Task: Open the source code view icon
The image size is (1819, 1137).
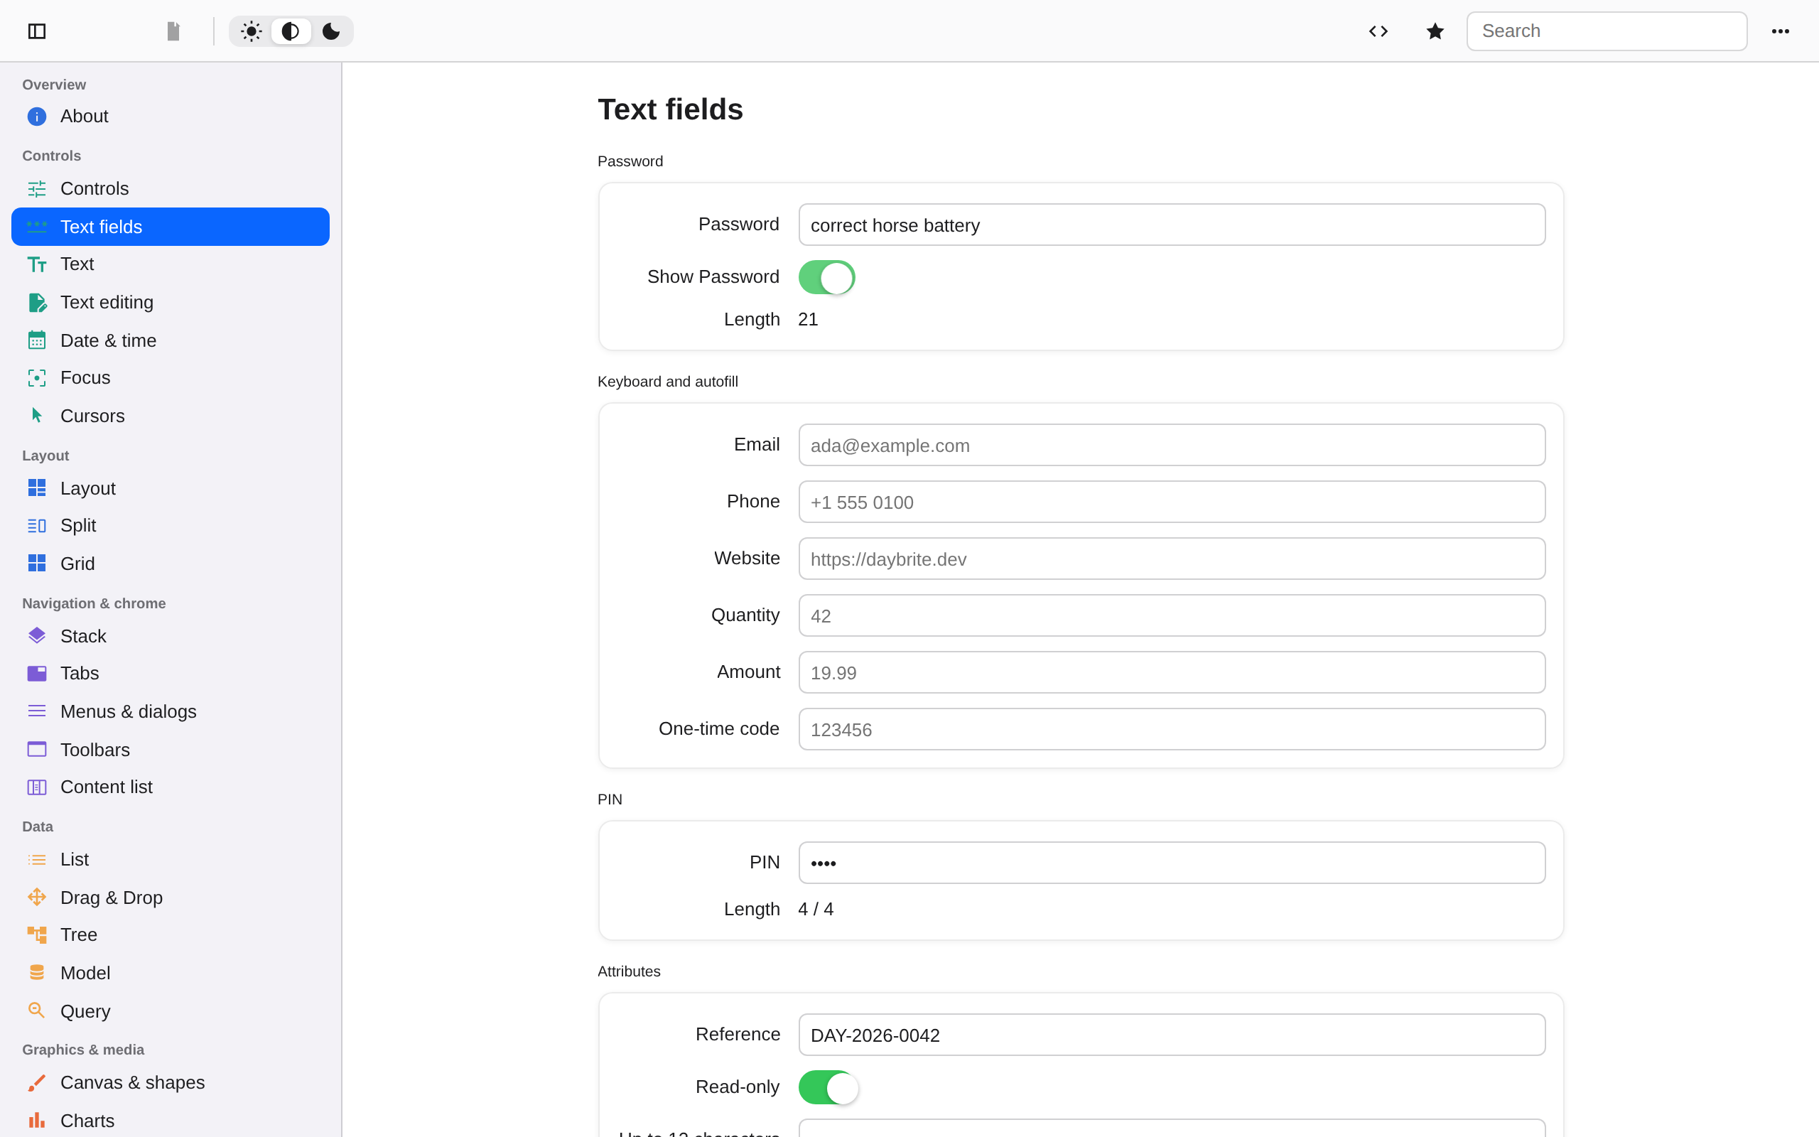Action: (x=1378, y=31)
